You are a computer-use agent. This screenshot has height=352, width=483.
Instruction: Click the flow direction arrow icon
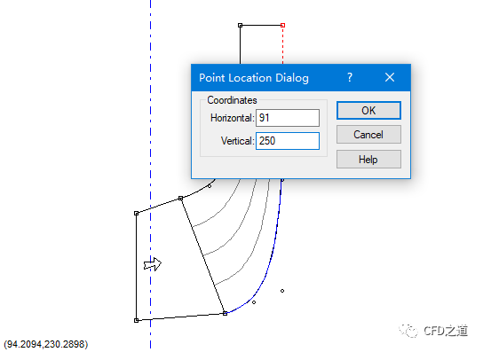click(153, 264)
